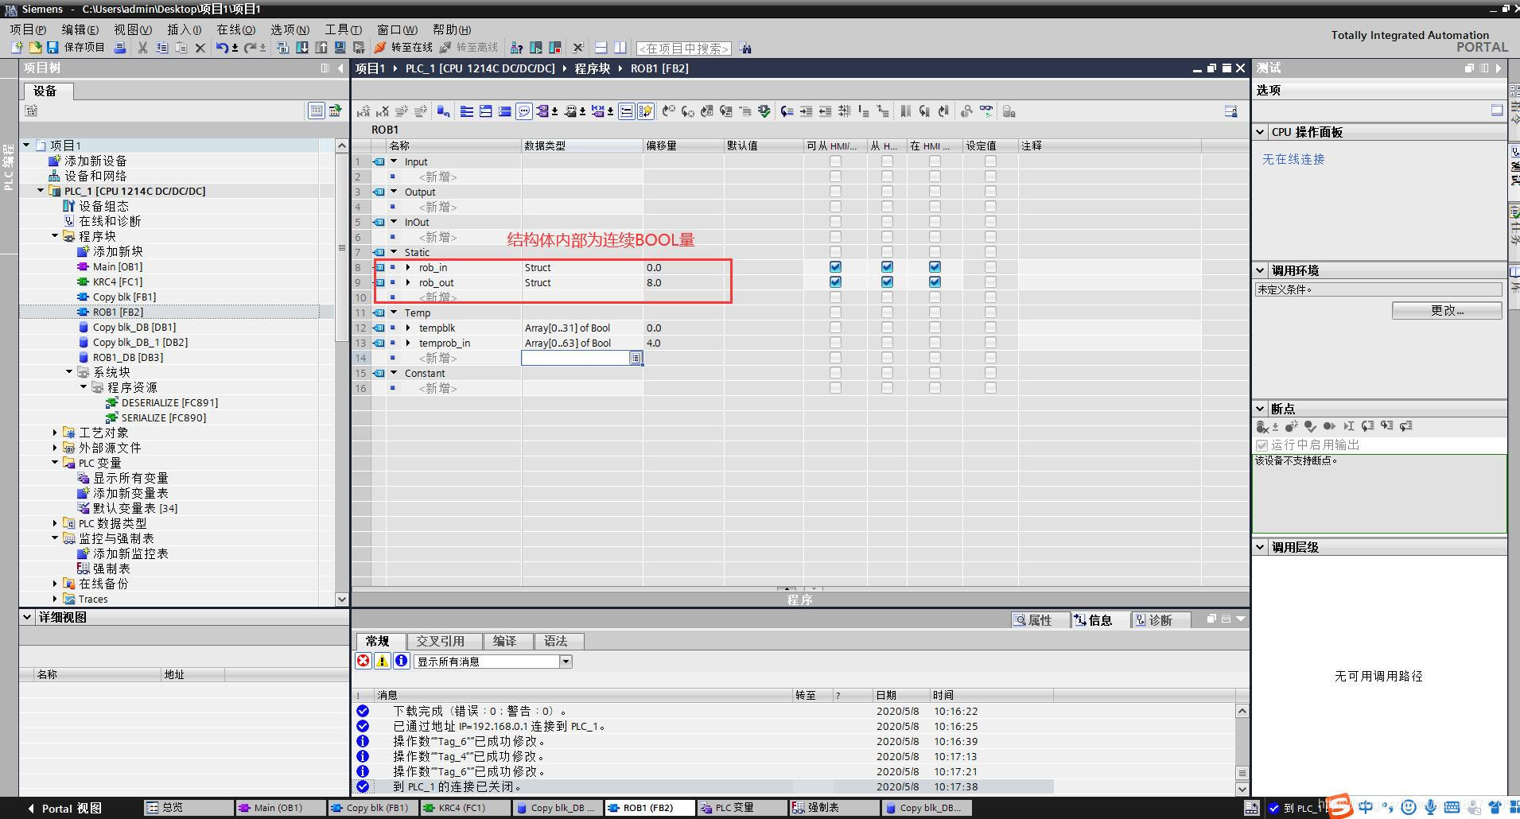Screen dimensions: 1520x819
Task: Click the favorites star icon in block toolbar
Action: [646, 111]
